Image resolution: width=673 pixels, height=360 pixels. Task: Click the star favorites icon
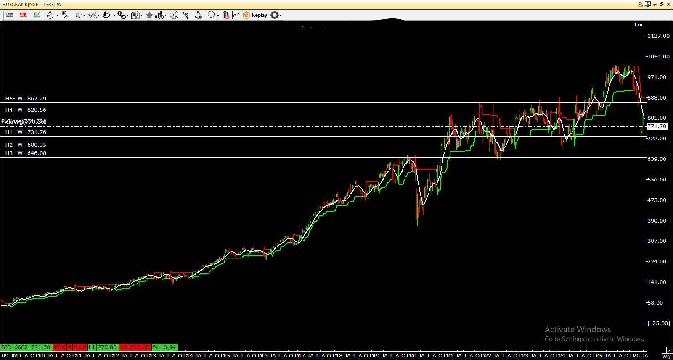[149, 15]
